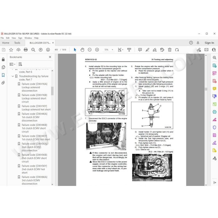Open Protect shield tool in right pane
Image resolution: width=218 pixels, height=218 pixels.
(x=215, y=127)
